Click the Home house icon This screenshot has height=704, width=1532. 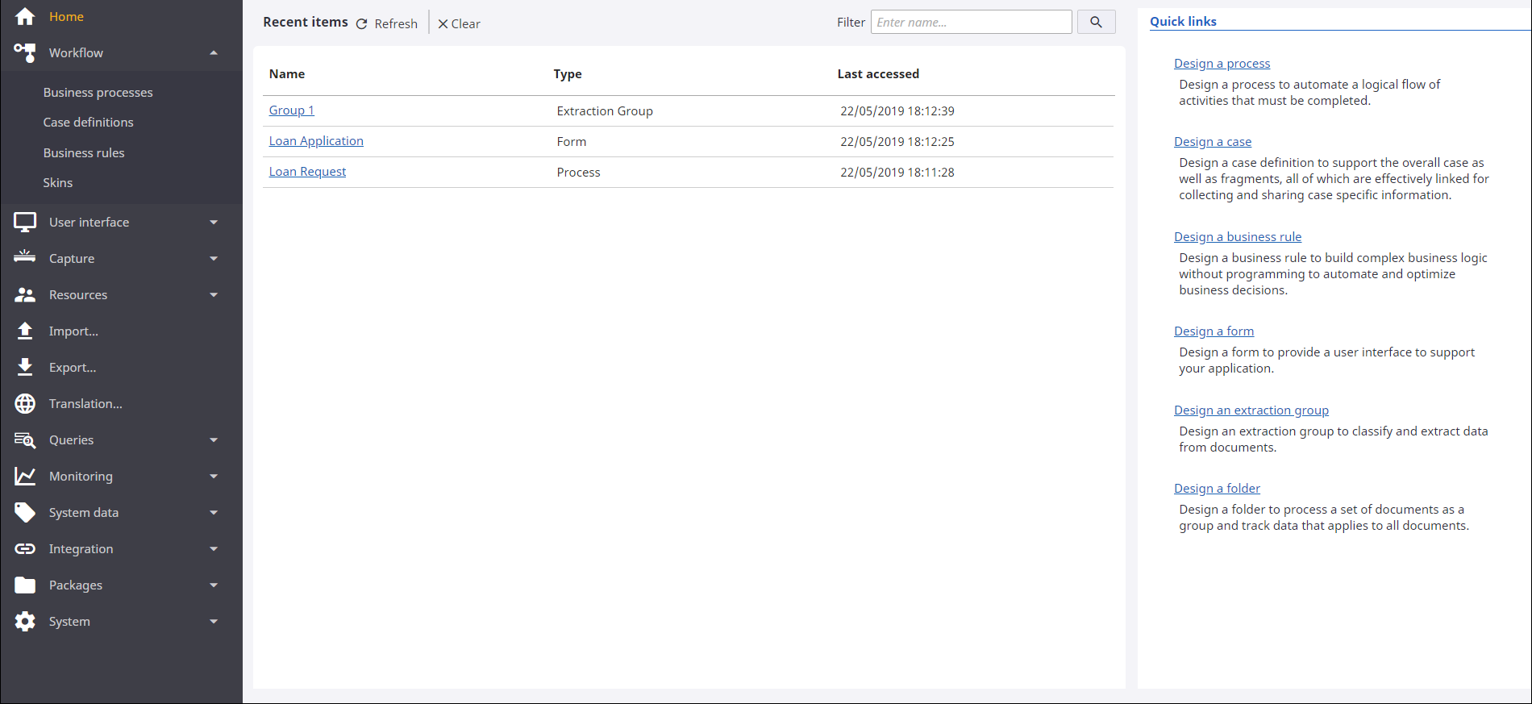click(25, 16)
